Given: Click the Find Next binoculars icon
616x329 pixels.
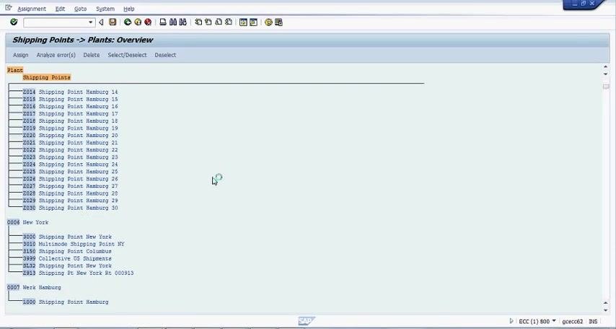Looking at the screenshot, I should pyautogui.click(x=183, y=22).
